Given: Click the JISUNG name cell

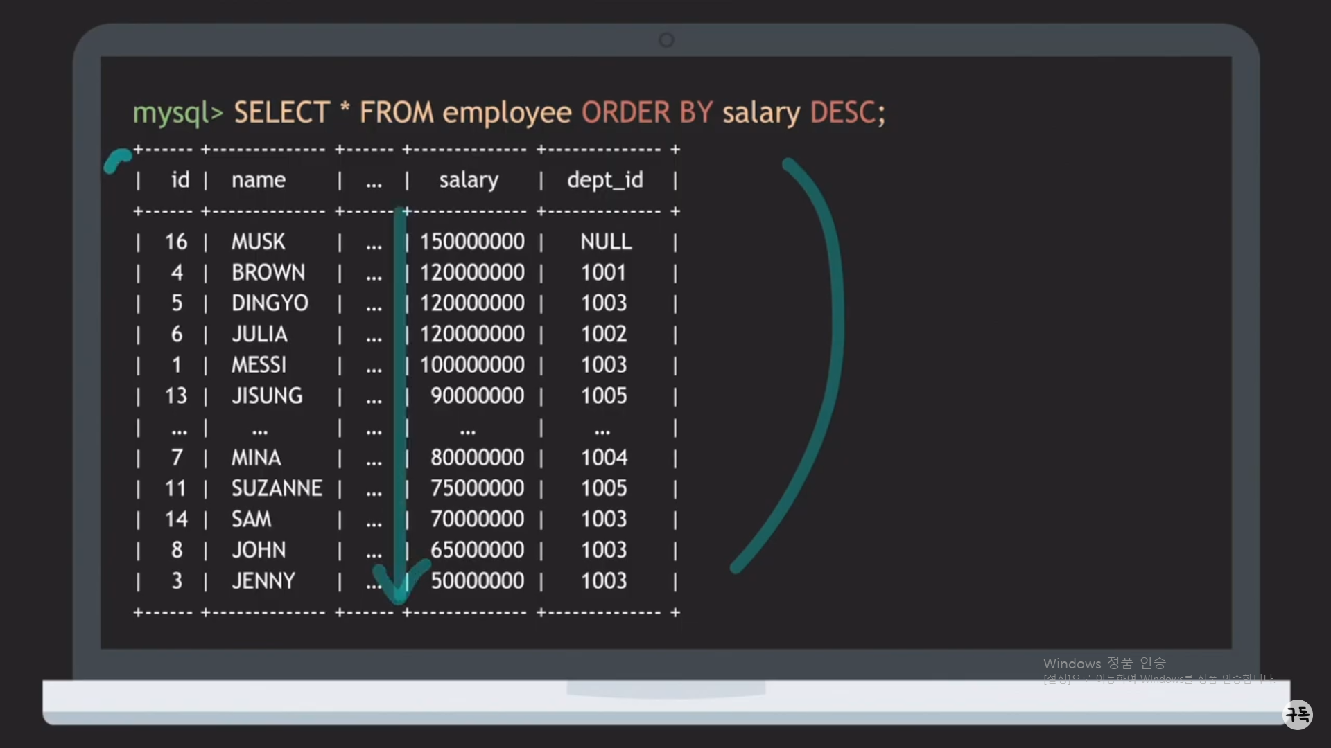Looking at the screenshot, I should tap(267, 396).
